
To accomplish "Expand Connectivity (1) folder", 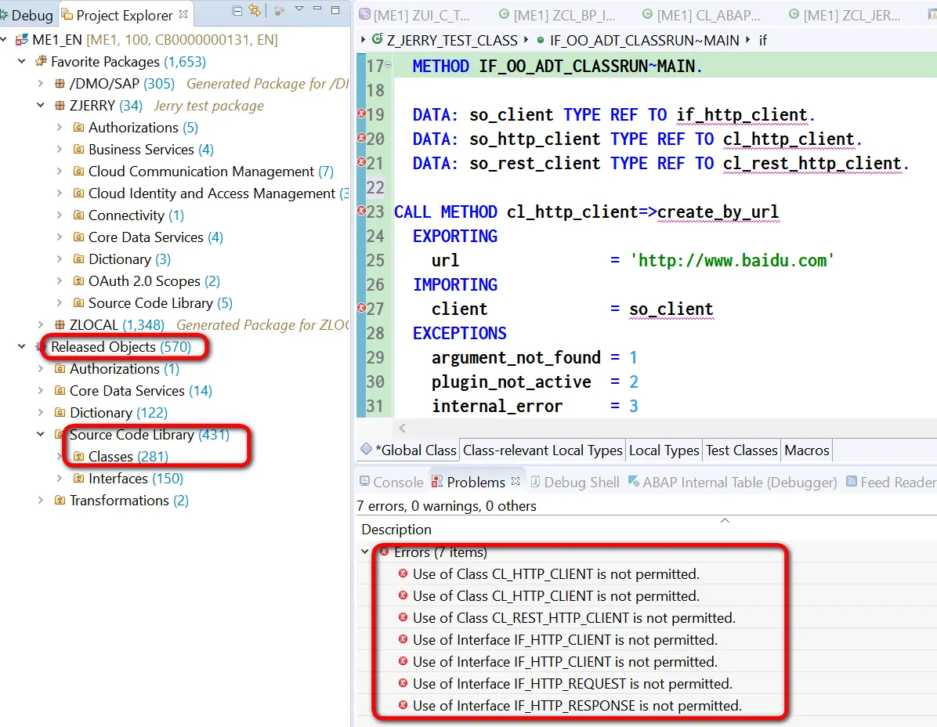I will tap(60, 215).
